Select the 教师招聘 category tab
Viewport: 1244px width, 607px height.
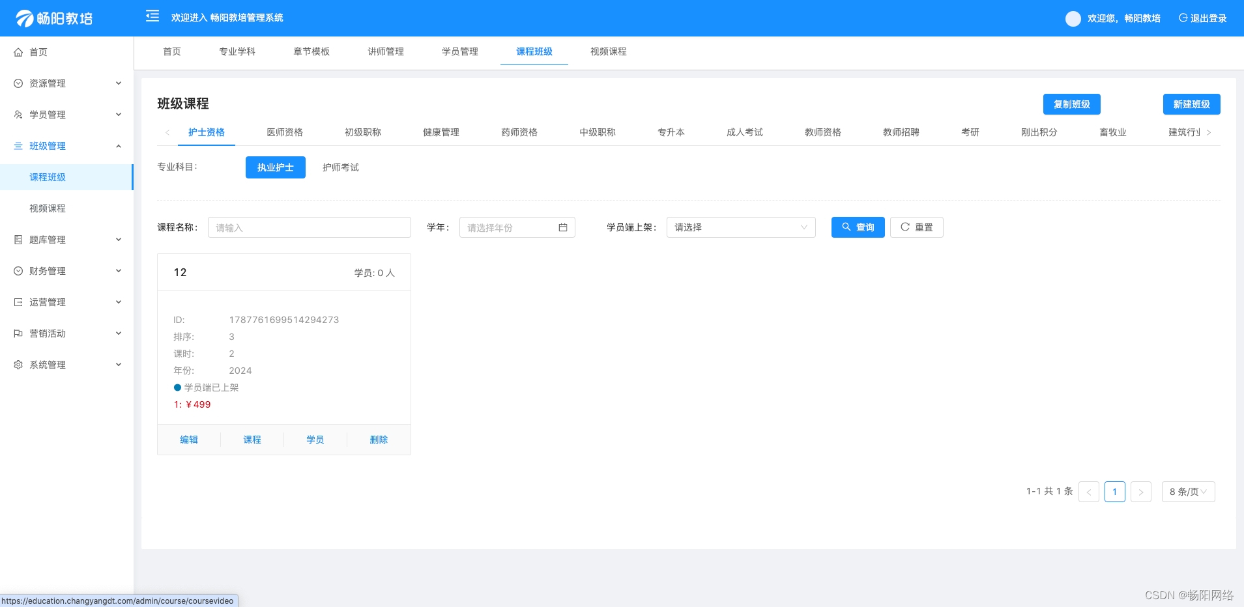pos(901,132)
